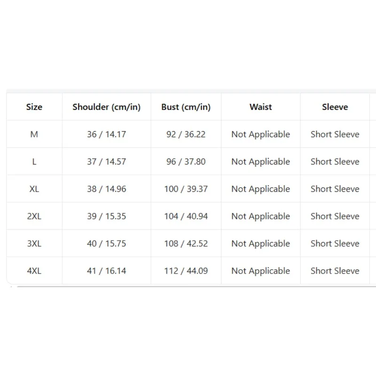The width and height of the screenshot is (376, 376).
Task: Click shoulder value 36 / 14.17
Action: [x=107, y=134]
